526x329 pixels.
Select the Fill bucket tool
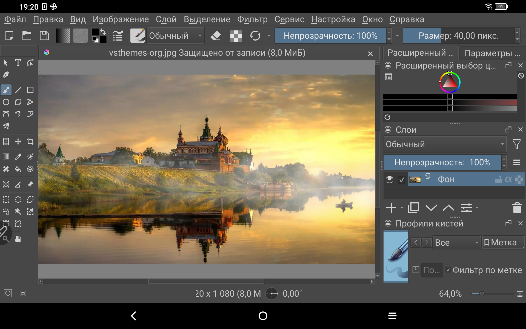tap(18, 169)
